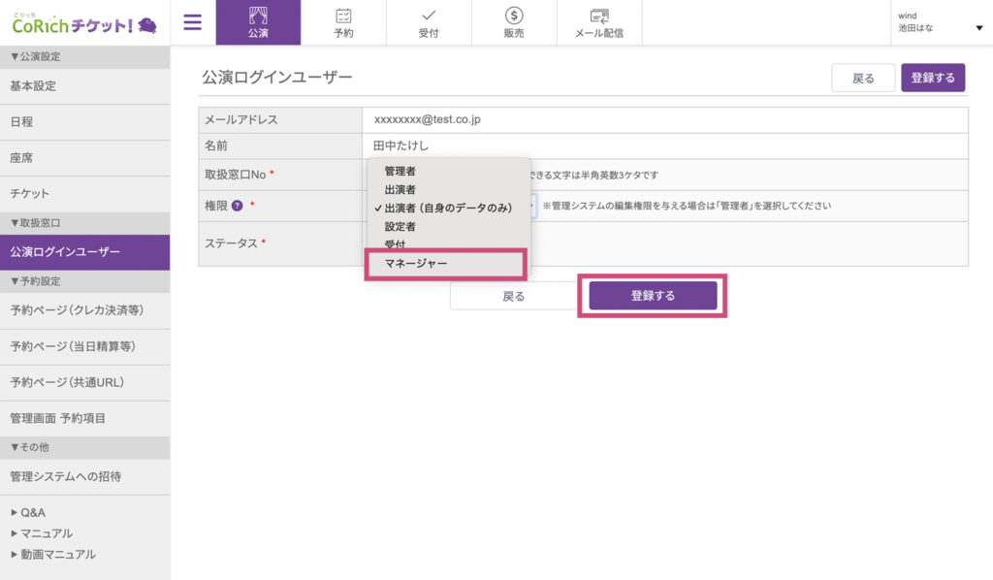This screenshot has height=580, width=993.
Task: Click the 権限 help question mark icon
Action: (238, 206)
